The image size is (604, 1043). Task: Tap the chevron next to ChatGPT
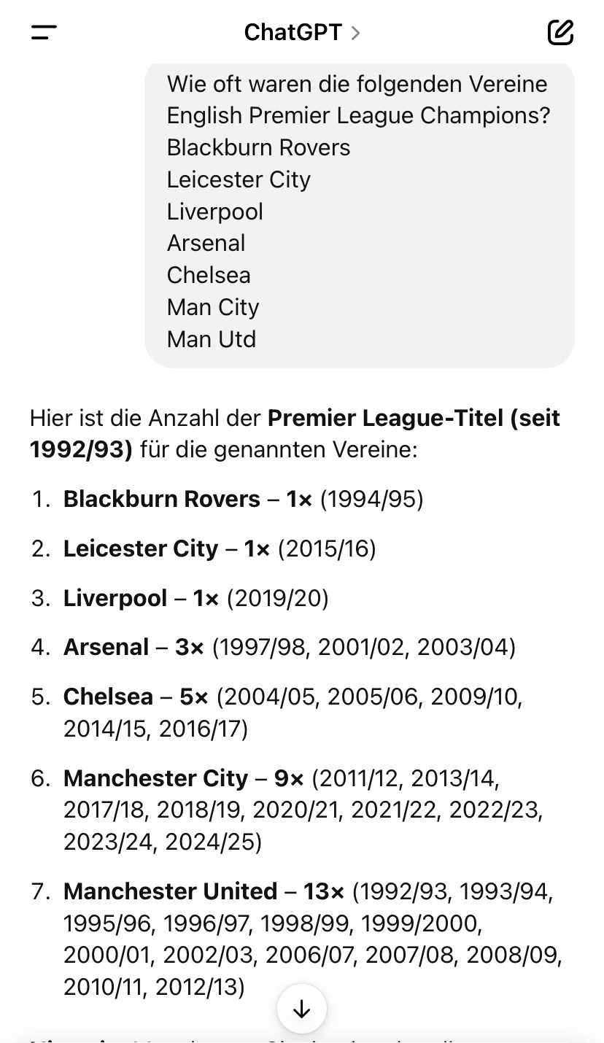355,33
